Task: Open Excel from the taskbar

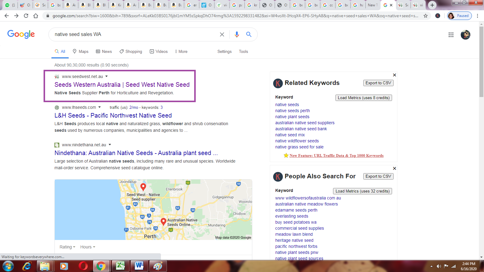Action: pos(120,266)
